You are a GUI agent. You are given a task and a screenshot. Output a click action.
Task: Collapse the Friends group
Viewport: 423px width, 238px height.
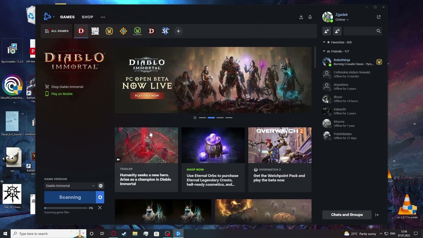click(324, 51)
